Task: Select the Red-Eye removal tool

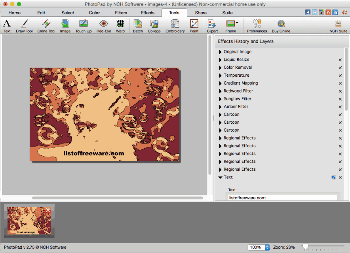Action: (x=103, y=26)
